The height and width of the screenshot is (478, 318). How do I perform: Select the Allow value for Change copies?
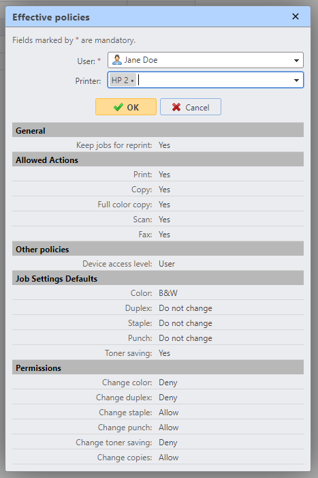169,458
